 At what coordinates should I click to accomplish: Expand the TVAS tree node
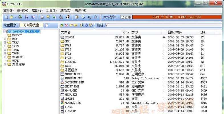[x=5, y=42]
